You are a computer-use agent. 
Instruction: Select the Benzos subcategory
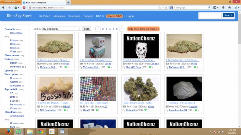[x=14, y=78]
